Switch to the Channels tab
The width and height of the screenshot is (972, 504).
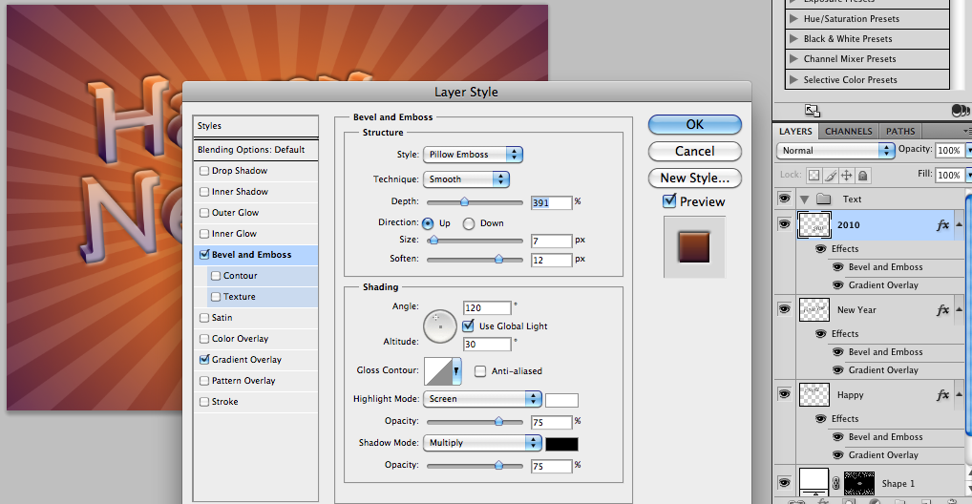tap(849, 132)
